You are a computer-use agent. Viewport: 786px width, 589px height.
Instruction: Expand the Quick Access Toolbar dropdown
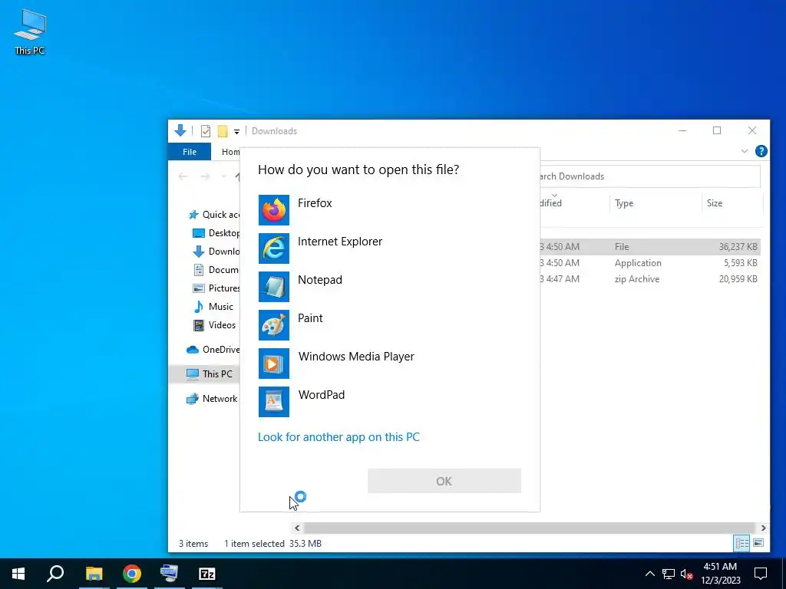(x=236, y=132)
